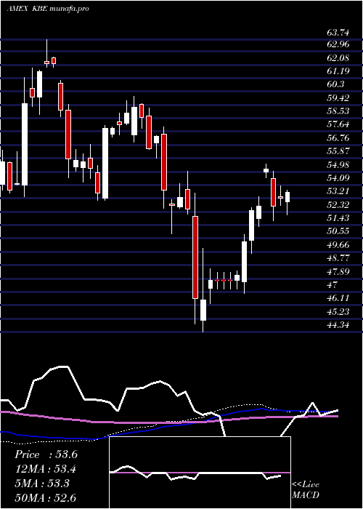This screenshot has height=509, width=363.
Task: Click the <<Live MACD label
Action: click(x=306, y=489)
